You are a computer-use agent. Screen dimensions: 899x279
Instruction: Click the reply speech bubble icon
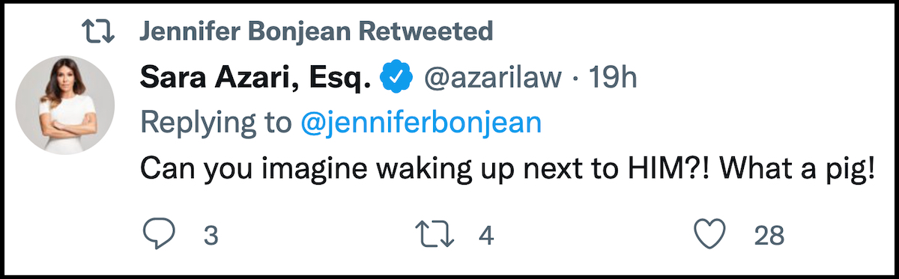[158, 236]
